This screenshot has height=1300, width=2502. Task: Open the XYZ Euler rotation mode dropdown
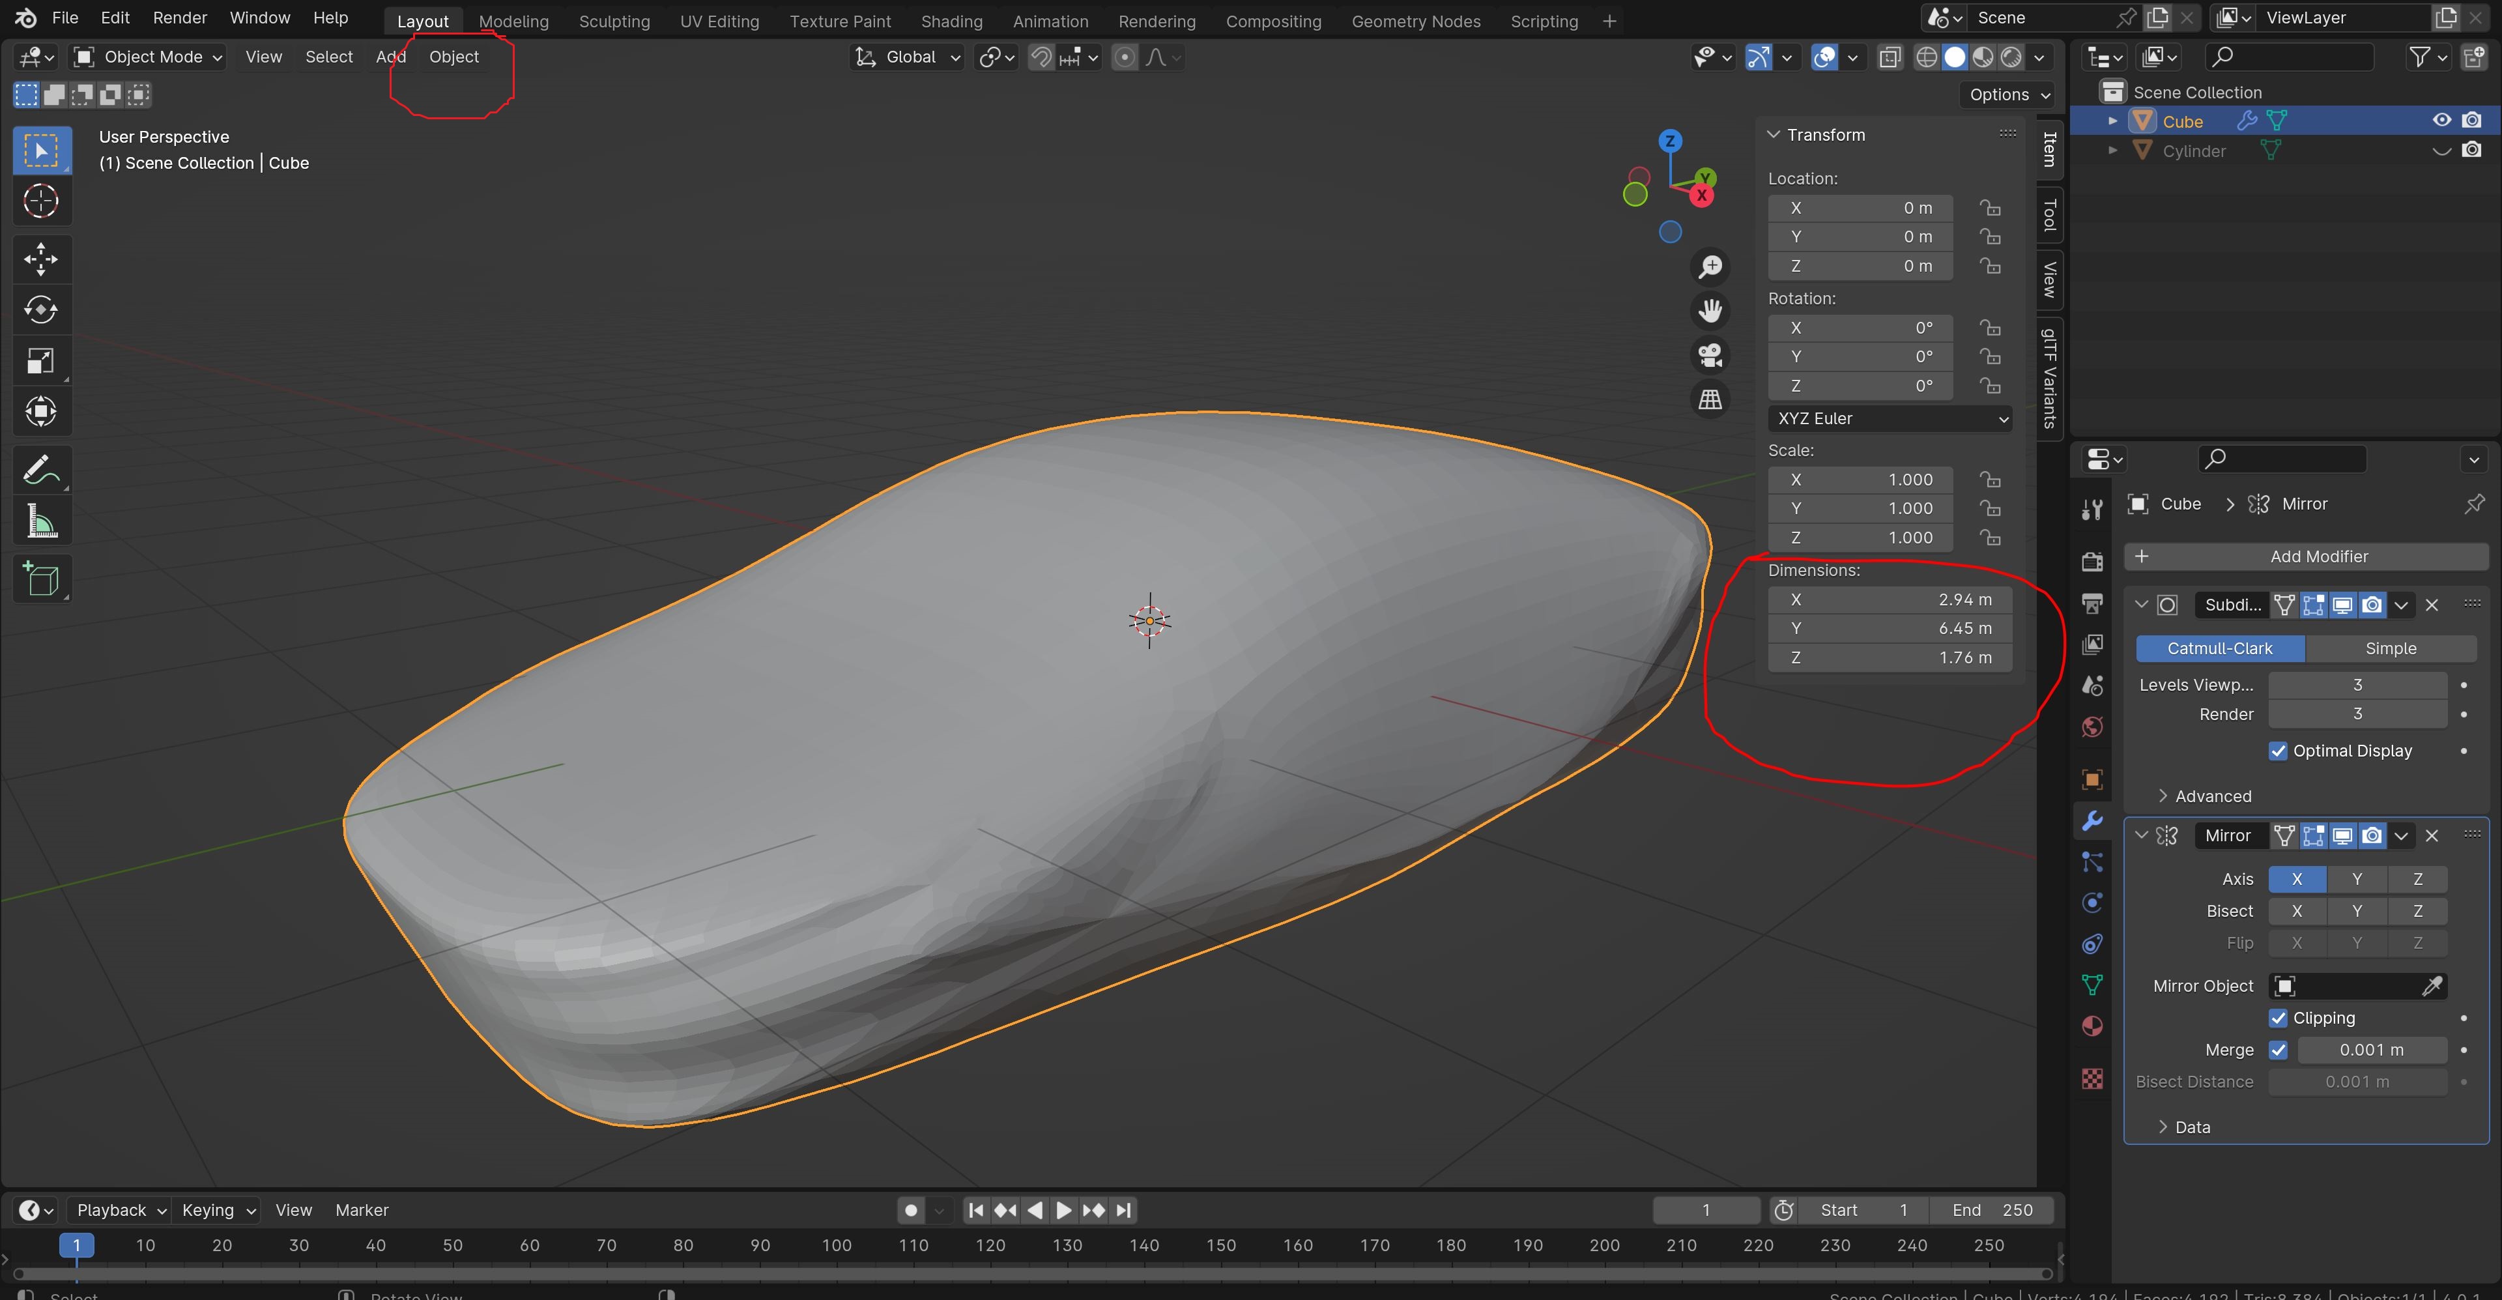(x=1889, y=419)
